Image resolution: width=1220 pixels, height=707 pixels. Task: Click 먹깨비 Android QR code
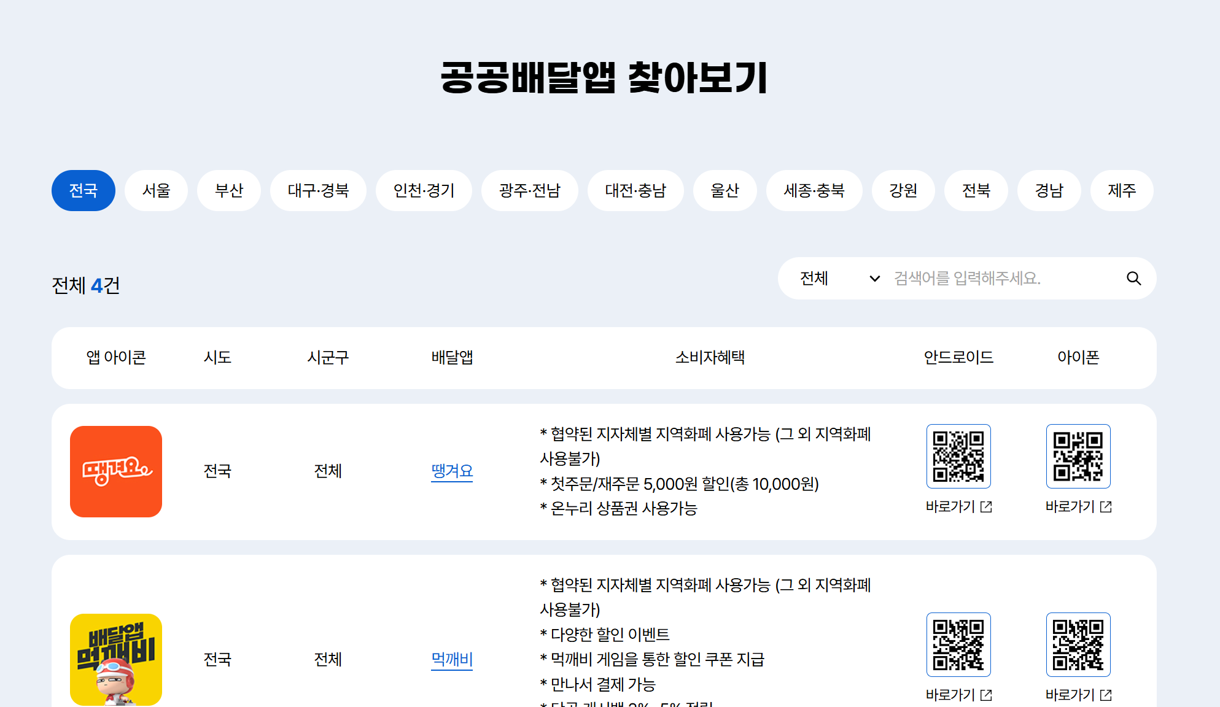[x=958, y=644]
